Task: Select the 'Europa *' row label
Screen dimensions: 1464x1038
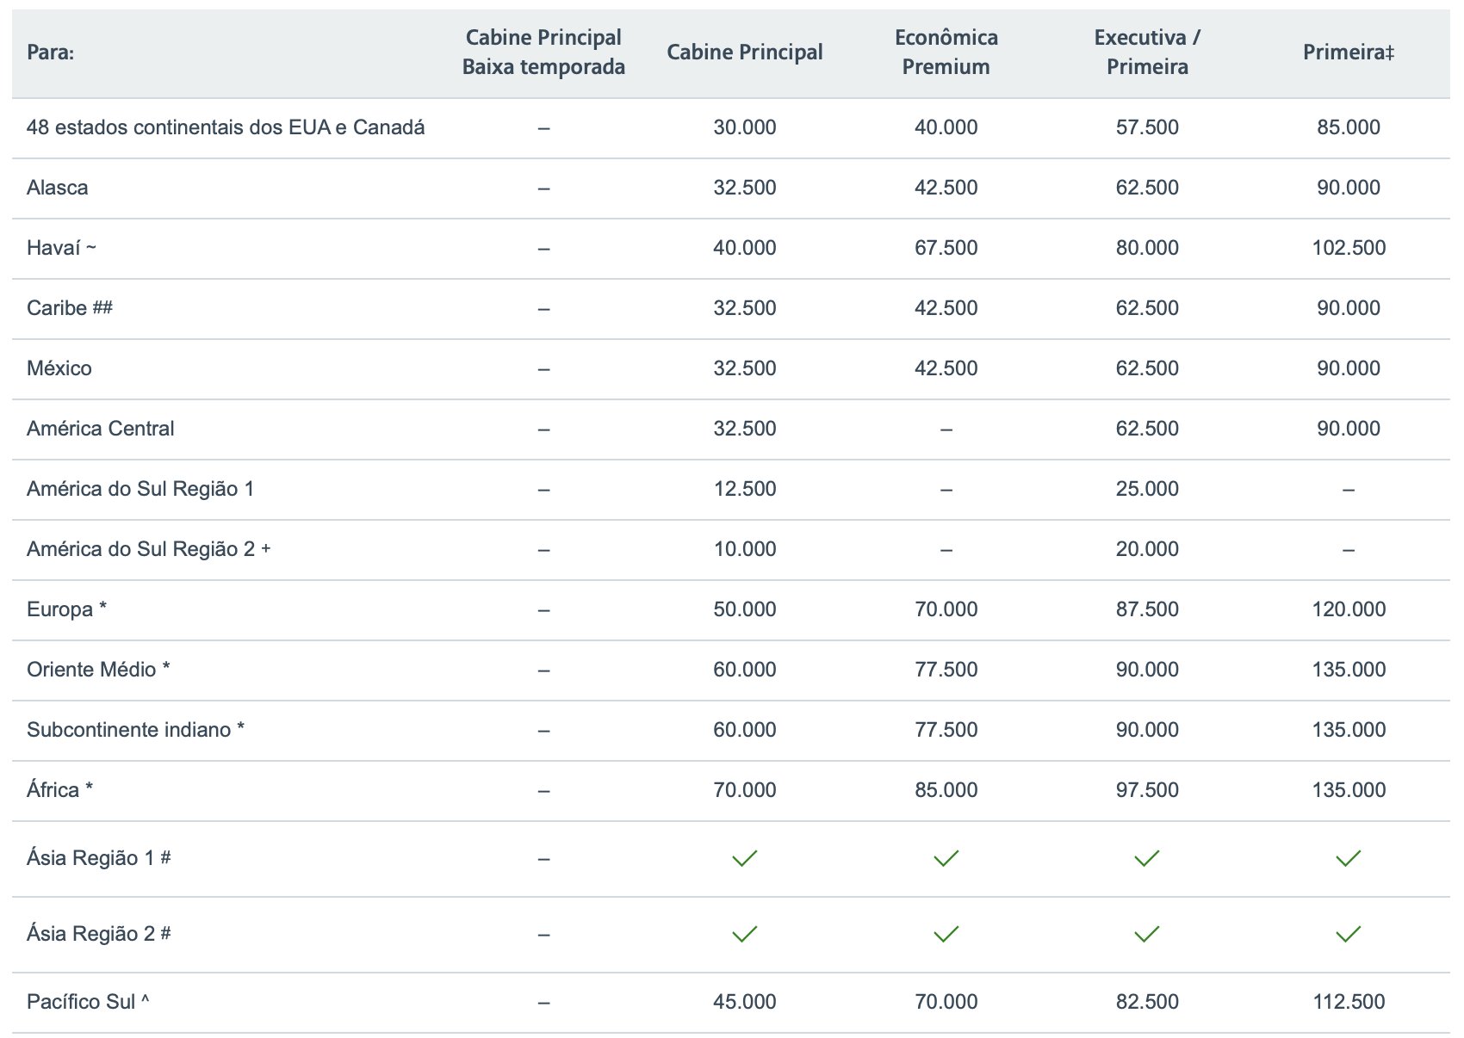Action: click(x=66, y=609)
